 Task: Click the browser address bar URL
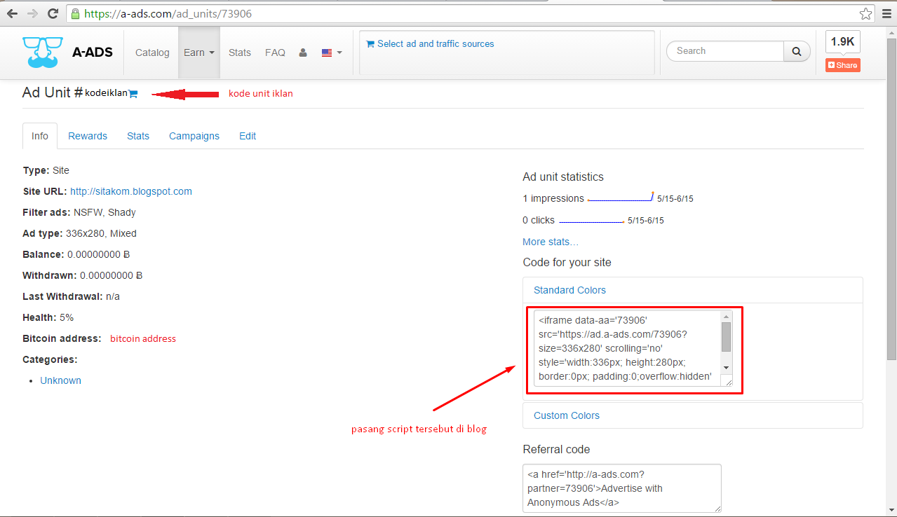point(168,13)
